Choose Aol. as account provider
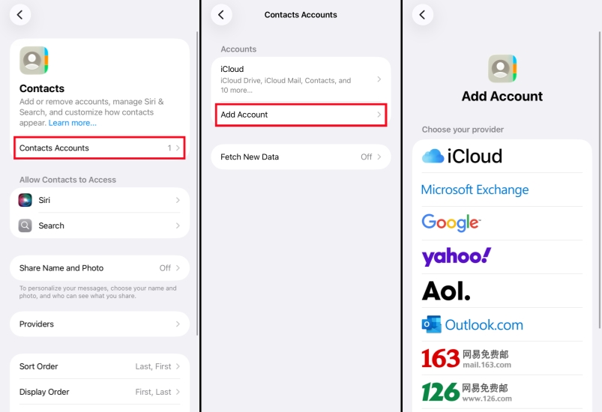The image size is (602, 412). coord(502,291)
